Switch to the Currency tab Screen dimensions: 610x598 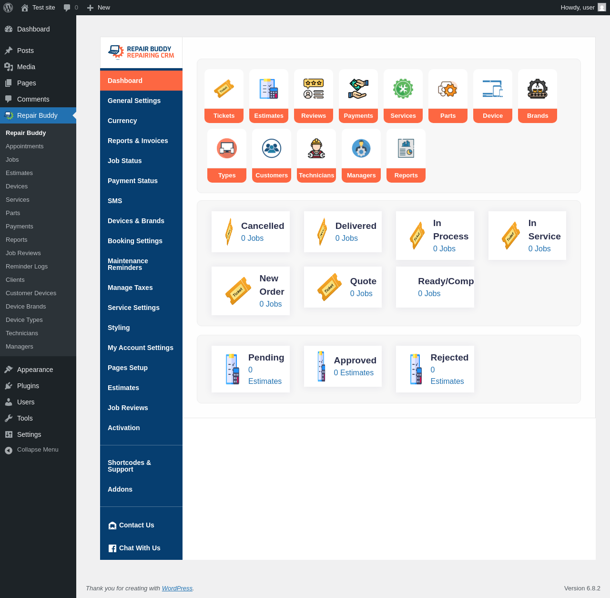pyautogui.click(x=141, y=121)
